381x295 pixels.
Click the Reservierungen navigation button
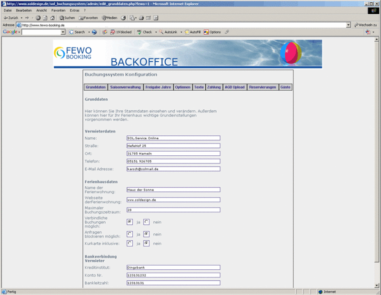pyautogui.click(x=262, y=87)
